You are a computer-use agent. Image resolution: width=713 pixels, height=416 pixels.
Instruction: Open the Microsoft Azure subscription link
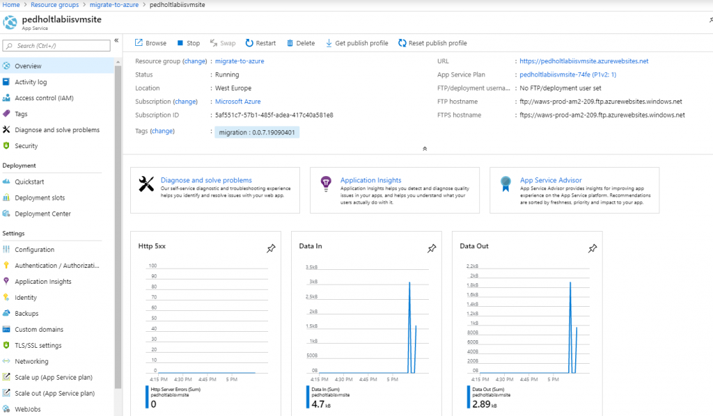pyautogui.click(x=238, y=102)
